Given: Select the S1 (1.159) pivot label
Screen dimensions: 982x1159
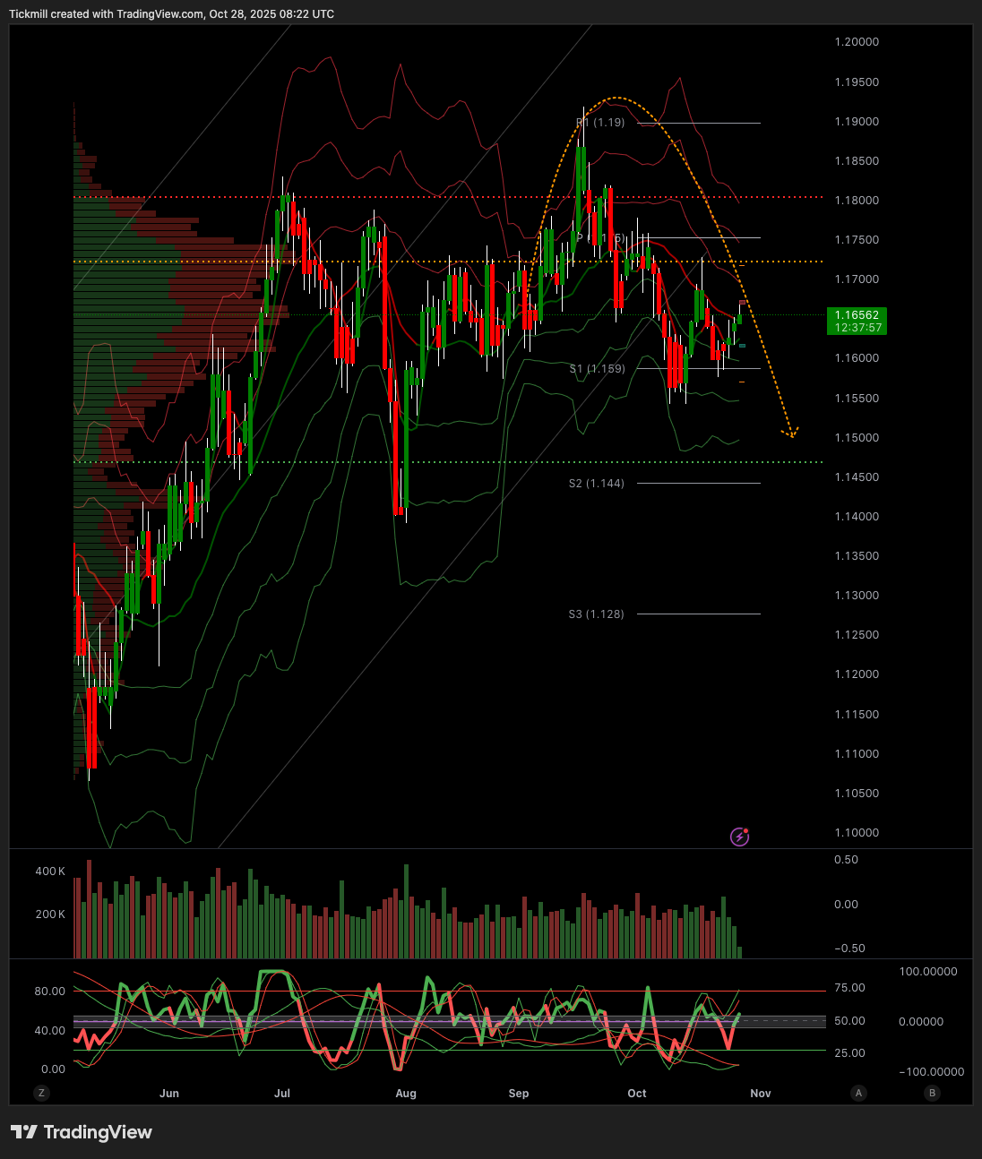Looking at the screenshot, I should (598, 369).
